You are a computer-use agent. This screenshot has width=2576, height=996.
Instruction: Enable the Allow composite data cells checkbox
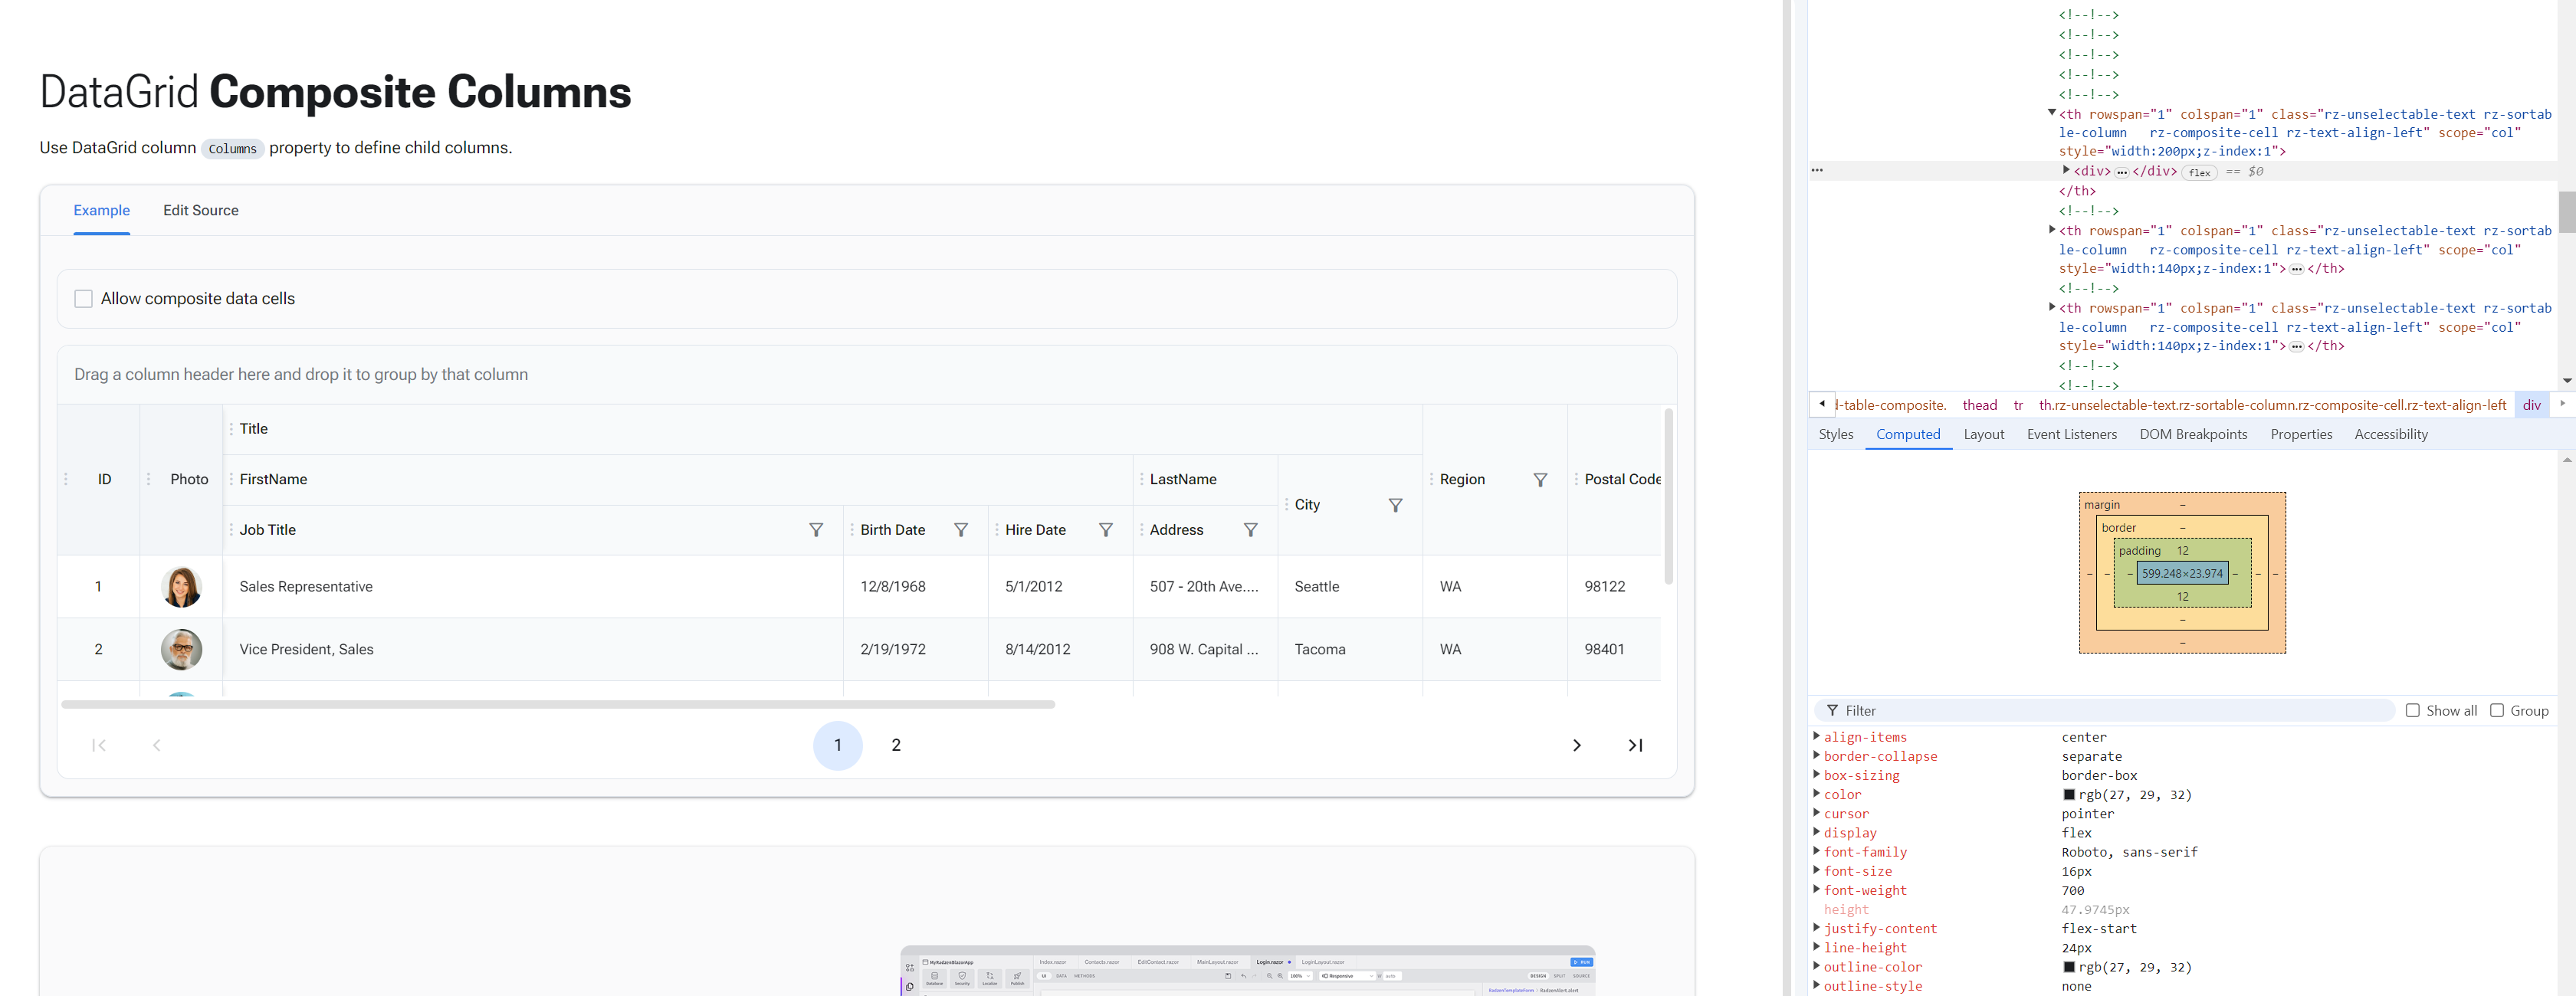[x=83, y=298]
